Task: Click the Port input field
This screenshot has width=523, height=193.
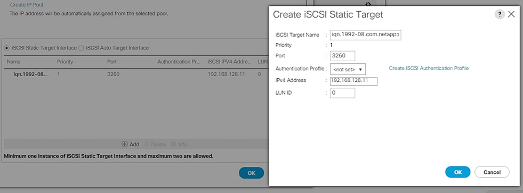Action: coord(342,56)
